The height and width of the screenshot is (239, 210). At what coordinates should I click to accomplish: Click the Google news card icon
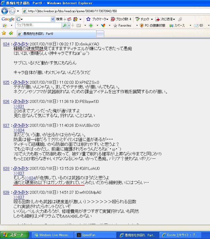[69, 19]
